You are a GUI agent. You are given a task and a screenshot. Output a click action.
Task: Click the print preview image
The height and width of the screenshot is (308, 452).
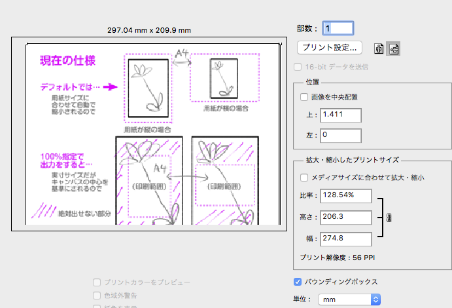[149, 134]
